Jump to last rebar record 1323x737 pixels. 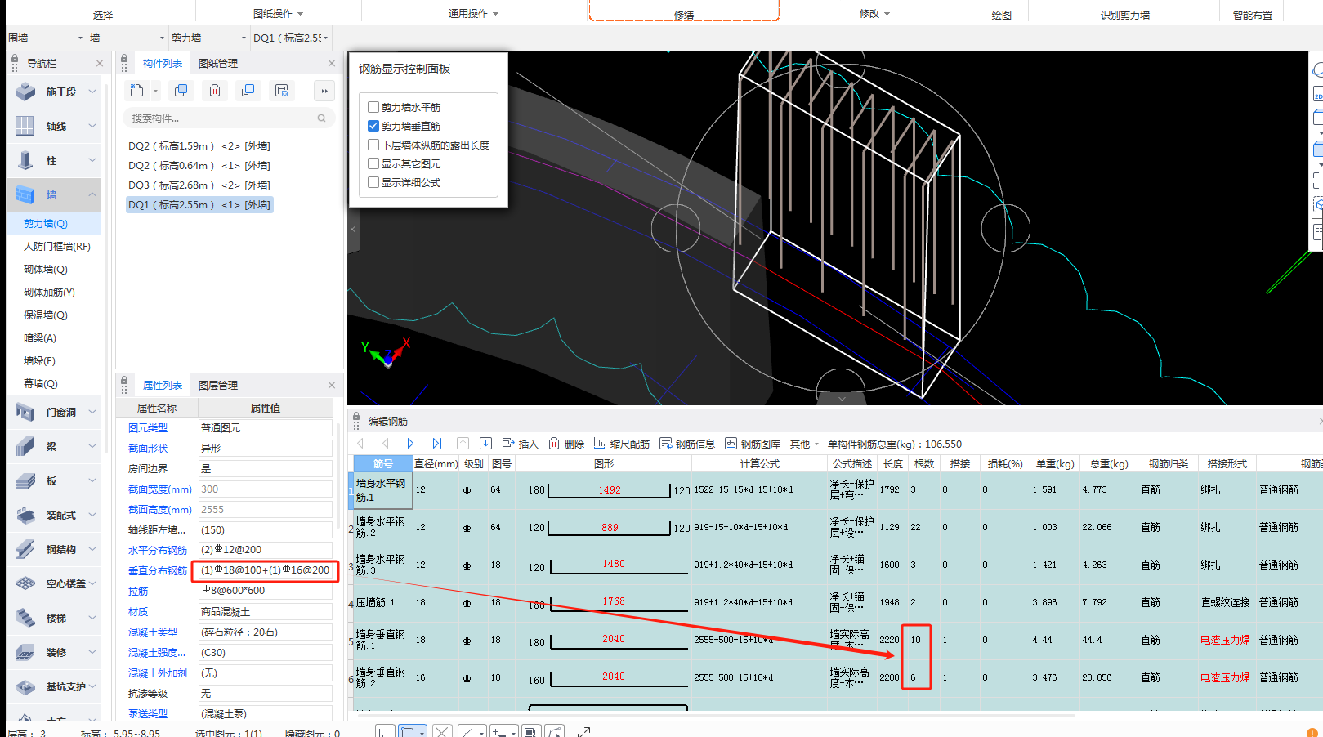point(437,444)
